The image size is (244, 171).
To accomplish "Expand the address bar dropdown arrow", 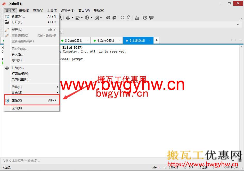I will tap(238, 24).
